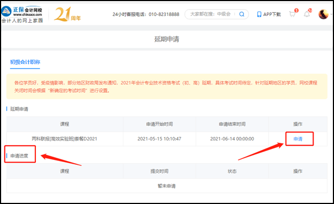Screen dimensions: 334x204
Task: Select course cell 两科联报[高效实验班]套餐D2021
Action: coord(65,139)
